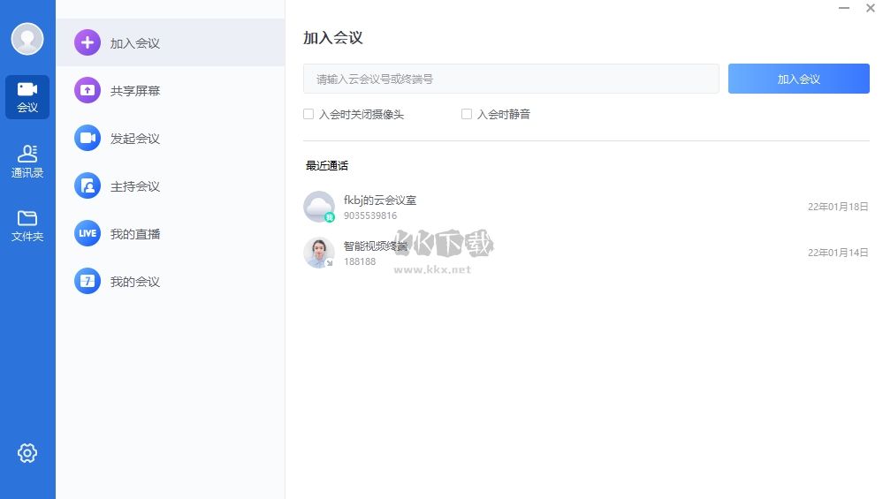
Task: Click the fkbj cloud room avatar
Action: click(319, 207)
